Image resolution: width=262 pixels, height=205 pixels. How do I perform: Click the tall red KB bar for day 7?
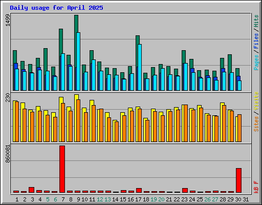point(62,169)
